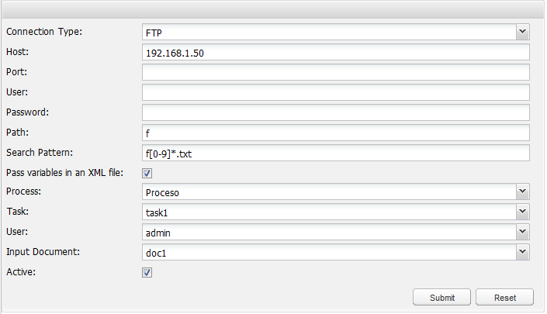The height and width of the screenshot is (314, 547).
Task: Click into the empty Port field
Action: [x=336, y=72]
